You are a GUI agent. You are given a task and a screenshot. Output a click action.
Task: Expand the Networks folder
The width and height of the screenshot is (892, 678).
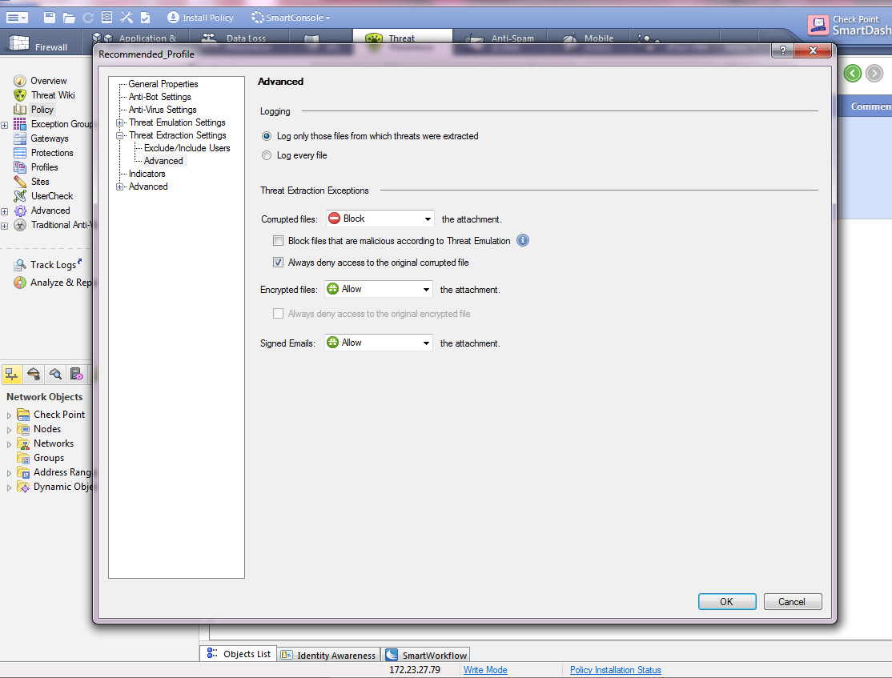pos(9,444)
